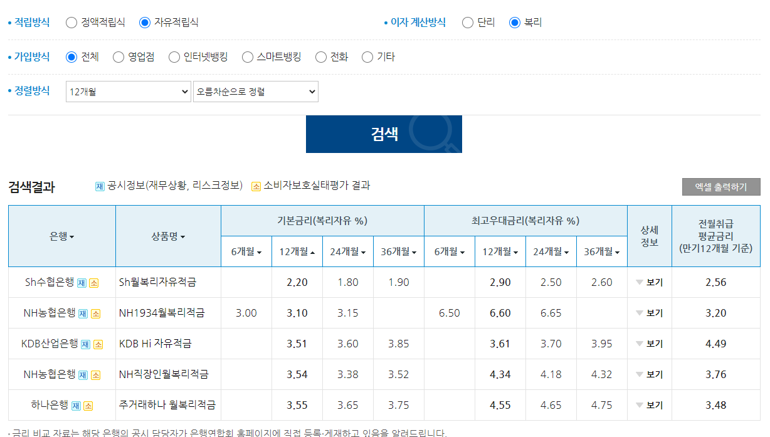The height and width of the screenshot is (437, 770).
Task: Sort table by 상품명 column
Action: (168, 236)
